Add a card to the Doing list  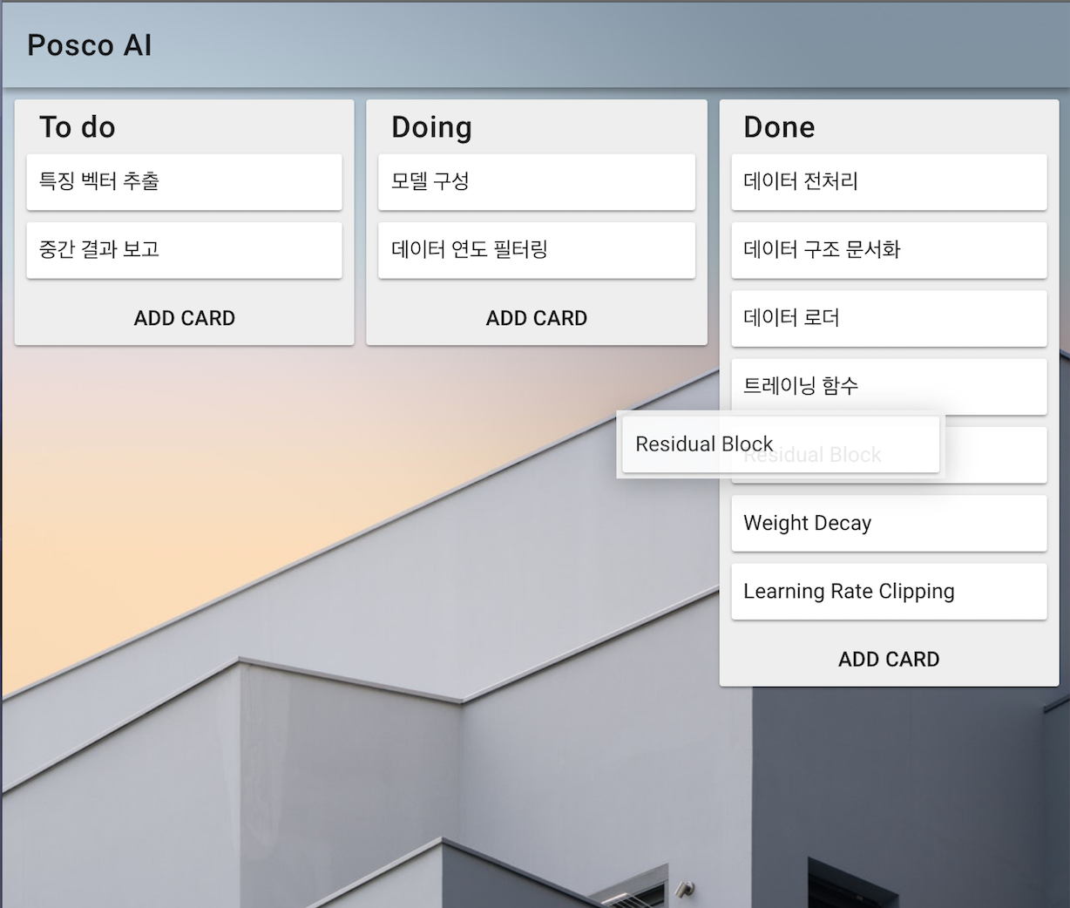click(536, 318)
